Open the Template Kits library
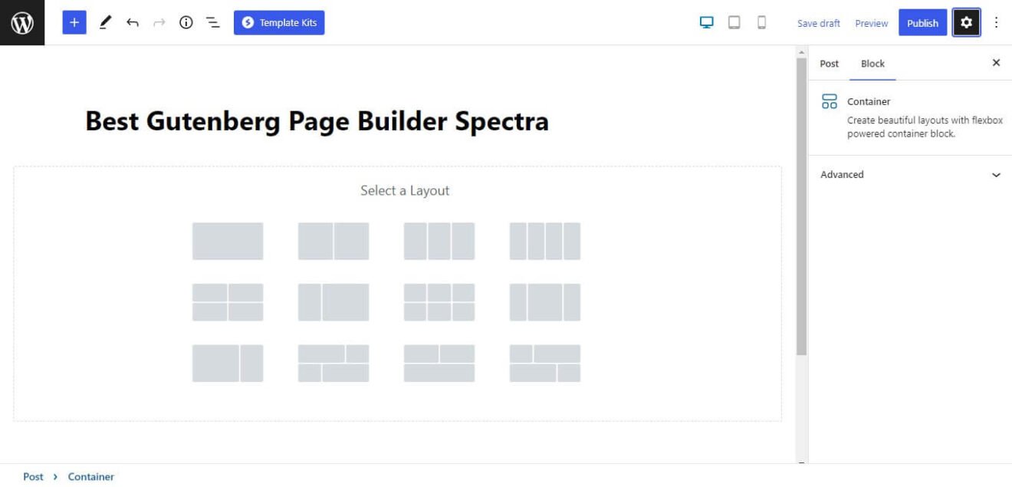The height and width of the screenshot is (487, 1012). coord(280,22)
